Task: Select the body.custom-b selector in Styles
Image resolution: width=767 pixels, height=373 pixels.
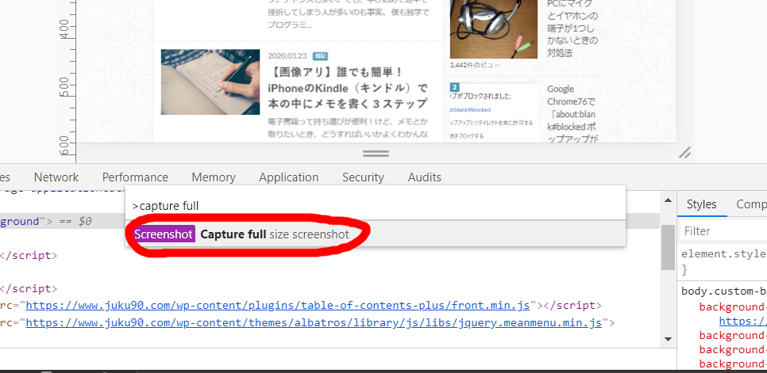Action: pyautogui.click(x=724, y=291)
